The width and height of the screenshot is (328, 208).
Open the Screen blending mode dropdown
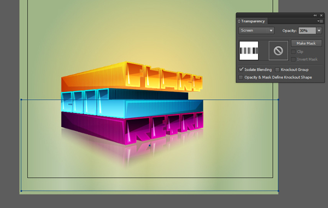pos(256,31)
